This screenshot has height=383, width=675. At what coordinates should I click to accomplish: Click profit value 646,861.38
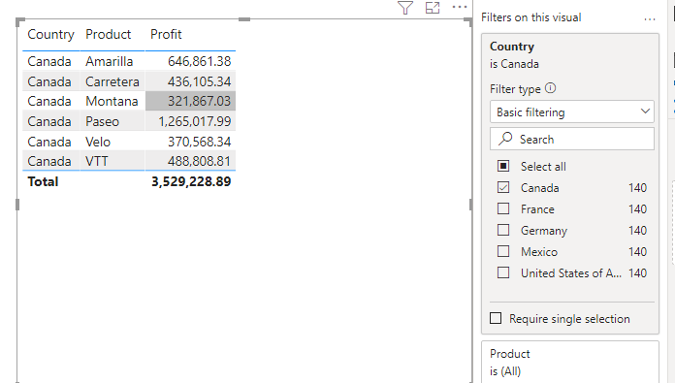click(x=200, y=61)
